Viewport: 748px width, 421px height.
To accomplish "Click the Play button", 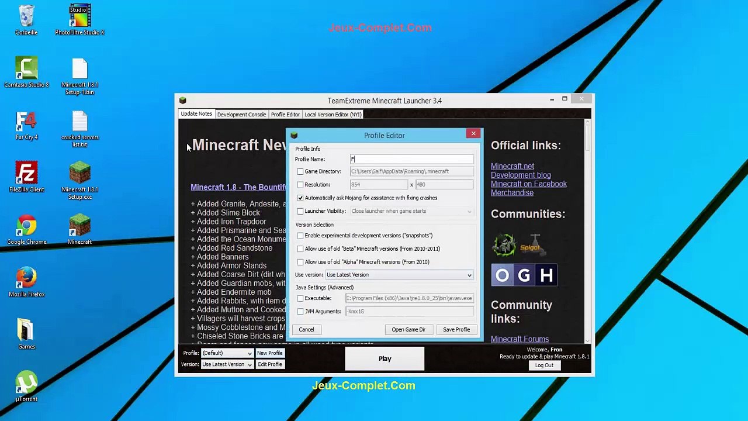I will click(x=385, y=358).
